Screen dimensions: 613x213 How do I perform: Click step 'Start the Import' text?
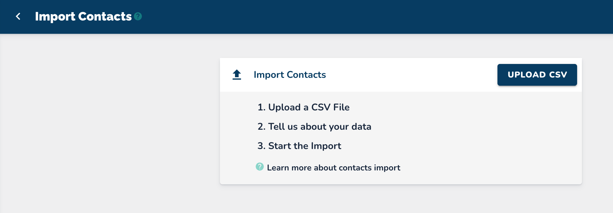[x=304, y=146]
